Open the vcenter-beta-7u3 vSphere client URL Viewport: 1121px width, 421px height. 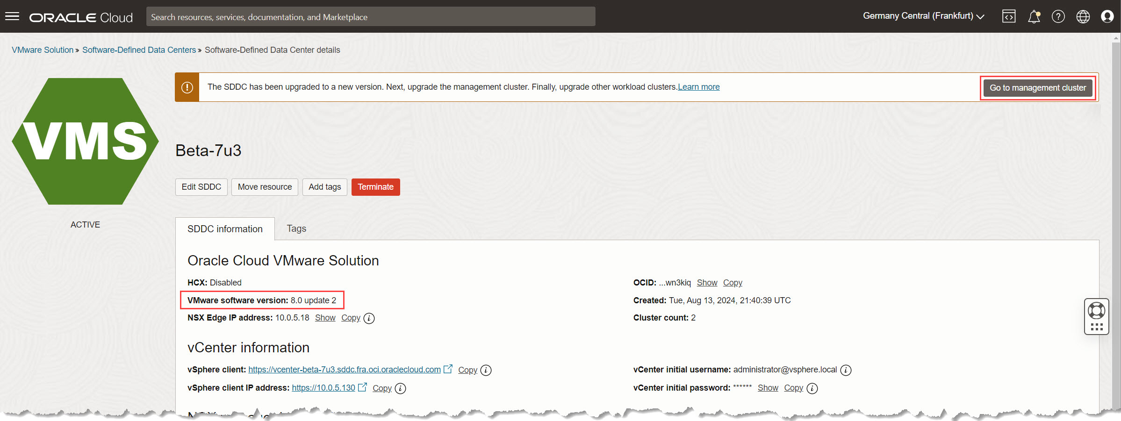point(345,370)
